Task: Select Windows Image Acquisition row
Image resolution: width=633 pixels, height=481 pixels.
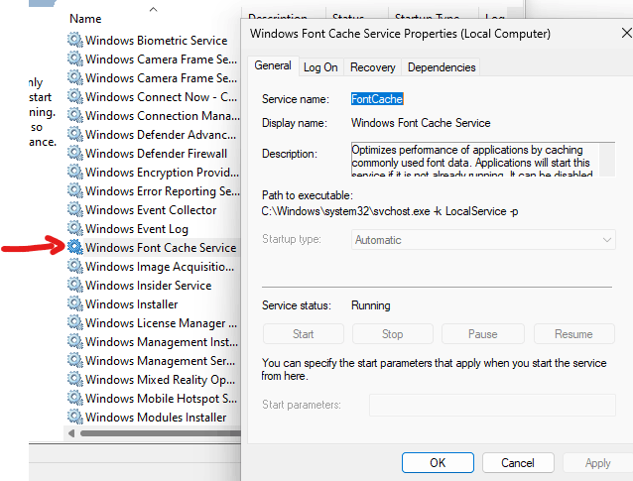Action: click(x=154, y=266)
